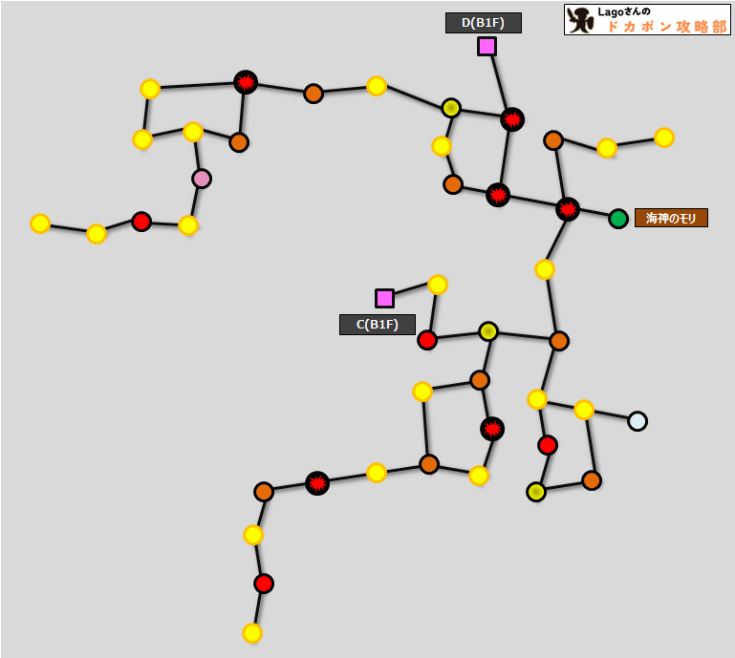Select the pink square above C(B1F) label
This screenshot has width=735, height=658.
click(x=384, y=298)
